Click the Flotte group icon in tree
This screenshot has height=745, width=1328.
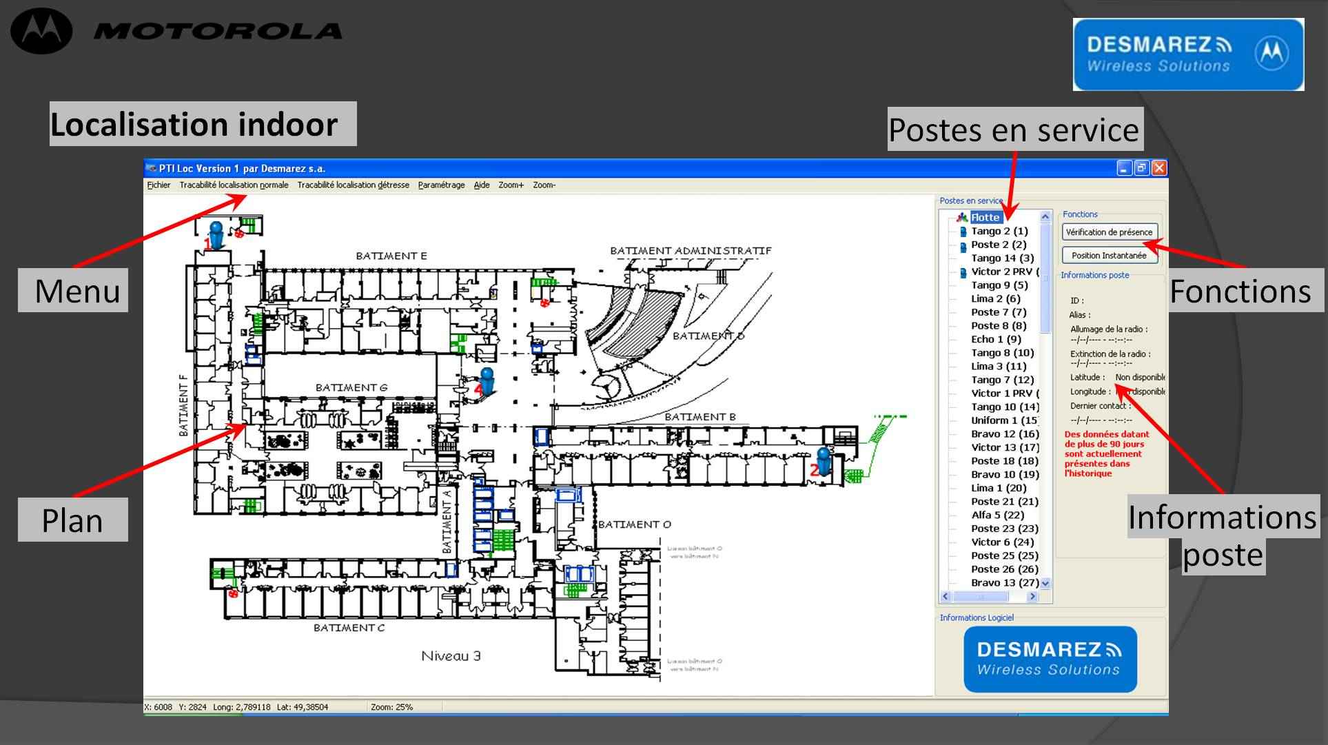tap(962, 218)
